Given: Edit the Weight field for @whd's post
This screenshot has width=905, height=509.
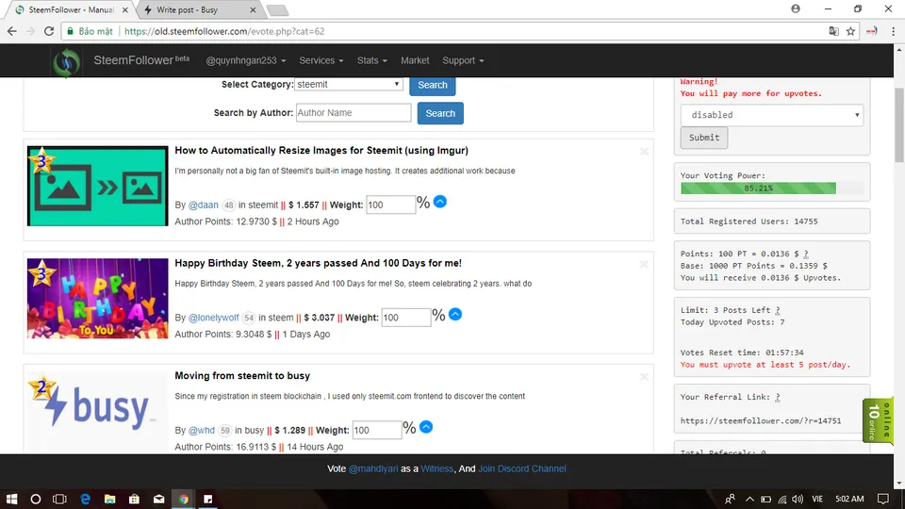Looking at the screenshot, I should pyautogui.click(x=377, y=430).
